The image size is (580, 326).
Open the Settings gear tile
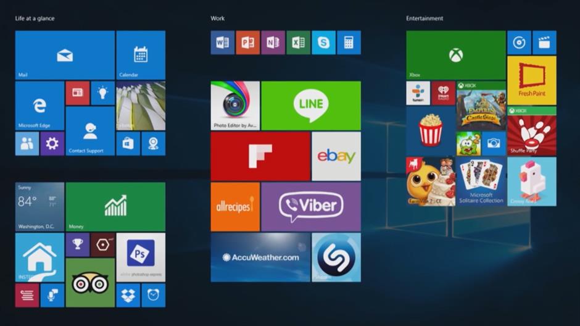pyautogui.click(x=52, y=144)
